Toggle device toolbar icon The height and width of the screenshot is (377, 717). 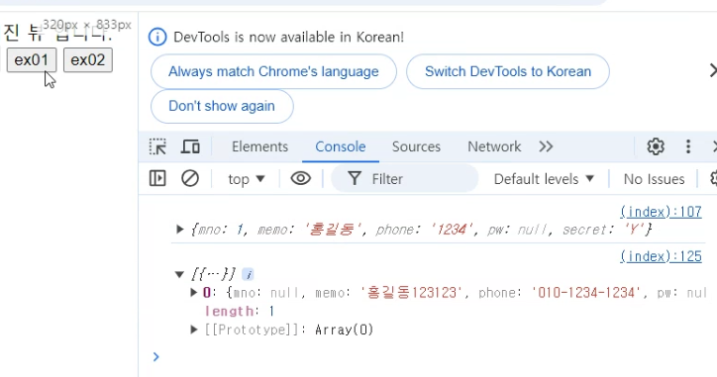click(x=190, y=146)
